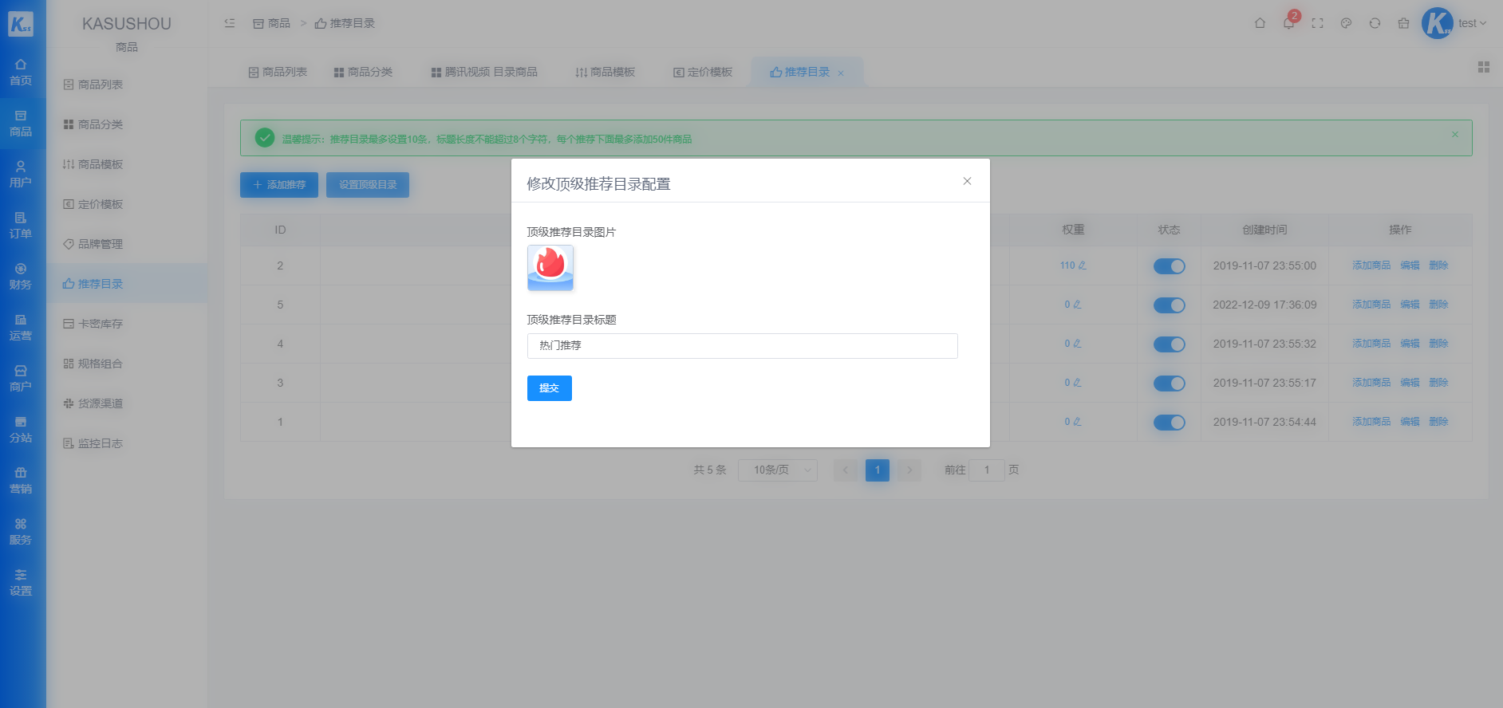Screen dimensions: 1503x708
Task: Open the 10条/页 page size dropdown
Action: 778,470
